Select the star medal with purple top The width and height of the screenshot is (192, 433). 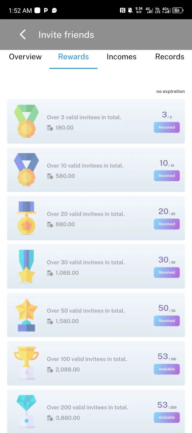coord(26,218)
